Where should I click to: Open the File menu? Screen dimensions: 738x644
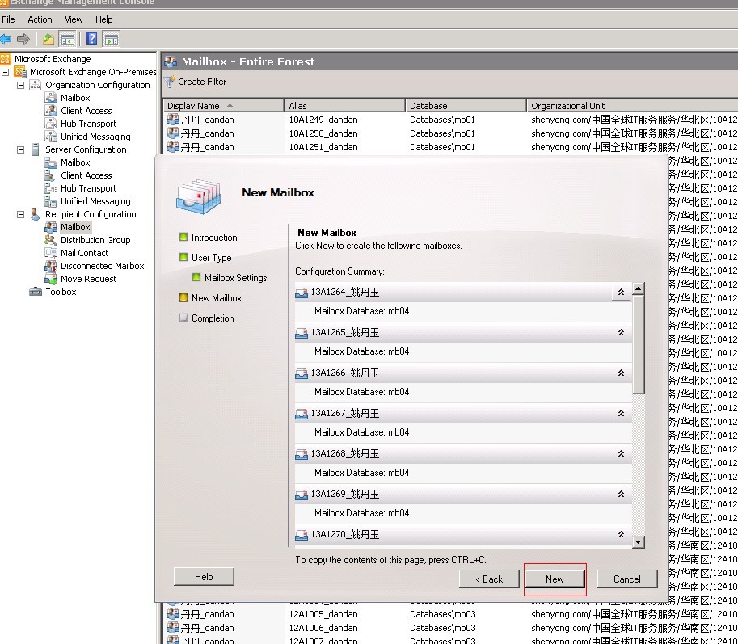coord(8,19)
